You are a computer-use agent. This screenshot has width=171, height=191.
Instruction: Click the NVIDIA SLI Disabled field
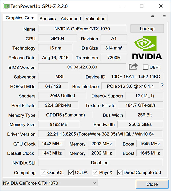pos(100,163)
